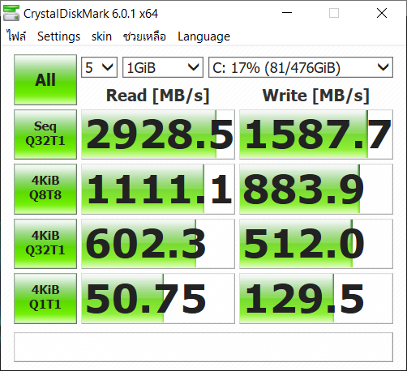Open the skin menu
Image resolution: width=407 pixels, height=371 pixels.
point(101,36)
